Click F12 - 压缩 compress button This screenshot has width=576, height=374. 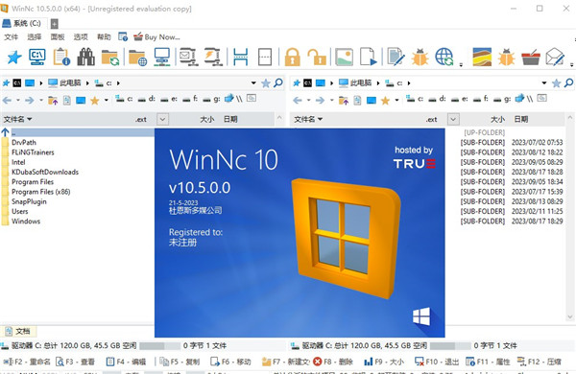[540, 362]
